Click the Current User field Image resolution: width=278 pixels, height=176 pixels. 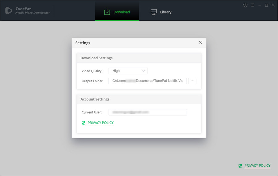click(148, 112)
